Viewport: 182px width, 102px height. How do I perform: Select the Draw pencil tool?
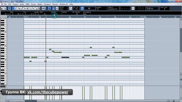click(16, 8)
